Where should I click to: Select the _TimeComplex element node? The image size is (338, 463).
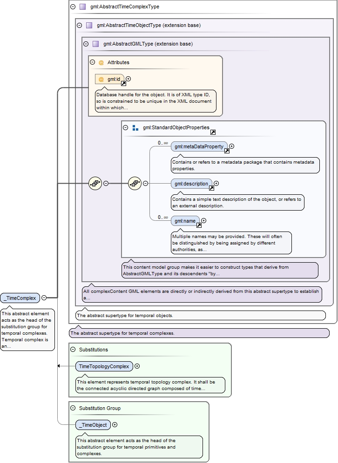pyautogui.click(x=20, y=298)
